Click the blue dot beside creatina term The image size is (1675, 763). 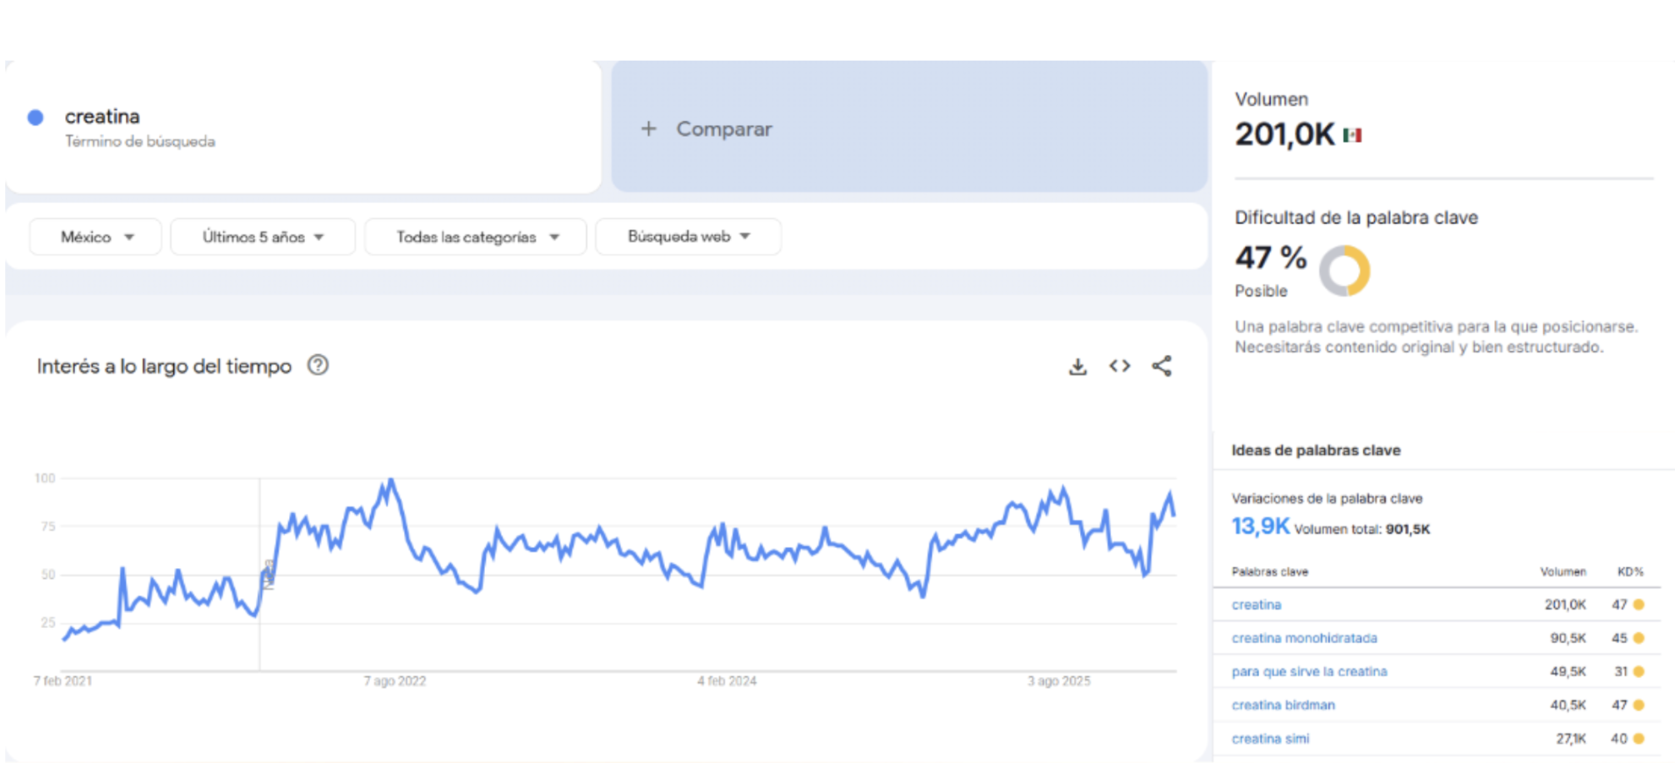pos(35,117)
